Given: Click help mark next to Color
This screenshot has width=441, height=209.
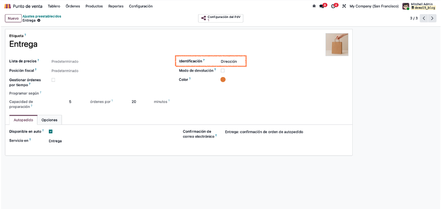Looking at the screenshot, I should pos(190,78).
